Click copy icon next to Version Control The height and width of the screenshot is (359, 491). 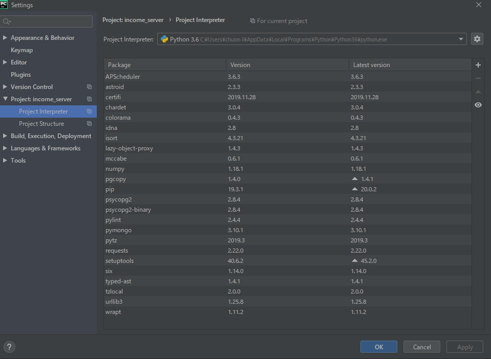[89, 87]
